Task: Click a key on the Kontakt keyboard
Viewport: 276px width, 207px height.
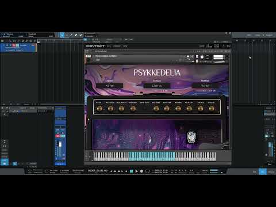Action: [x=155, y=156]
